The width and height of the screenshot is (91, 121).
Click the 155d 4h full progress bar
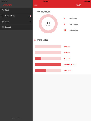48,64
